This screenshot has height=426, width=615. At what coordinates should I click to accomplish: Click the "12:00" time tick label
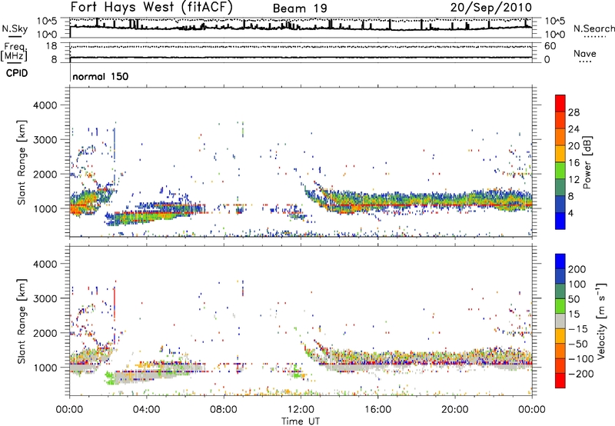point(301,410)
